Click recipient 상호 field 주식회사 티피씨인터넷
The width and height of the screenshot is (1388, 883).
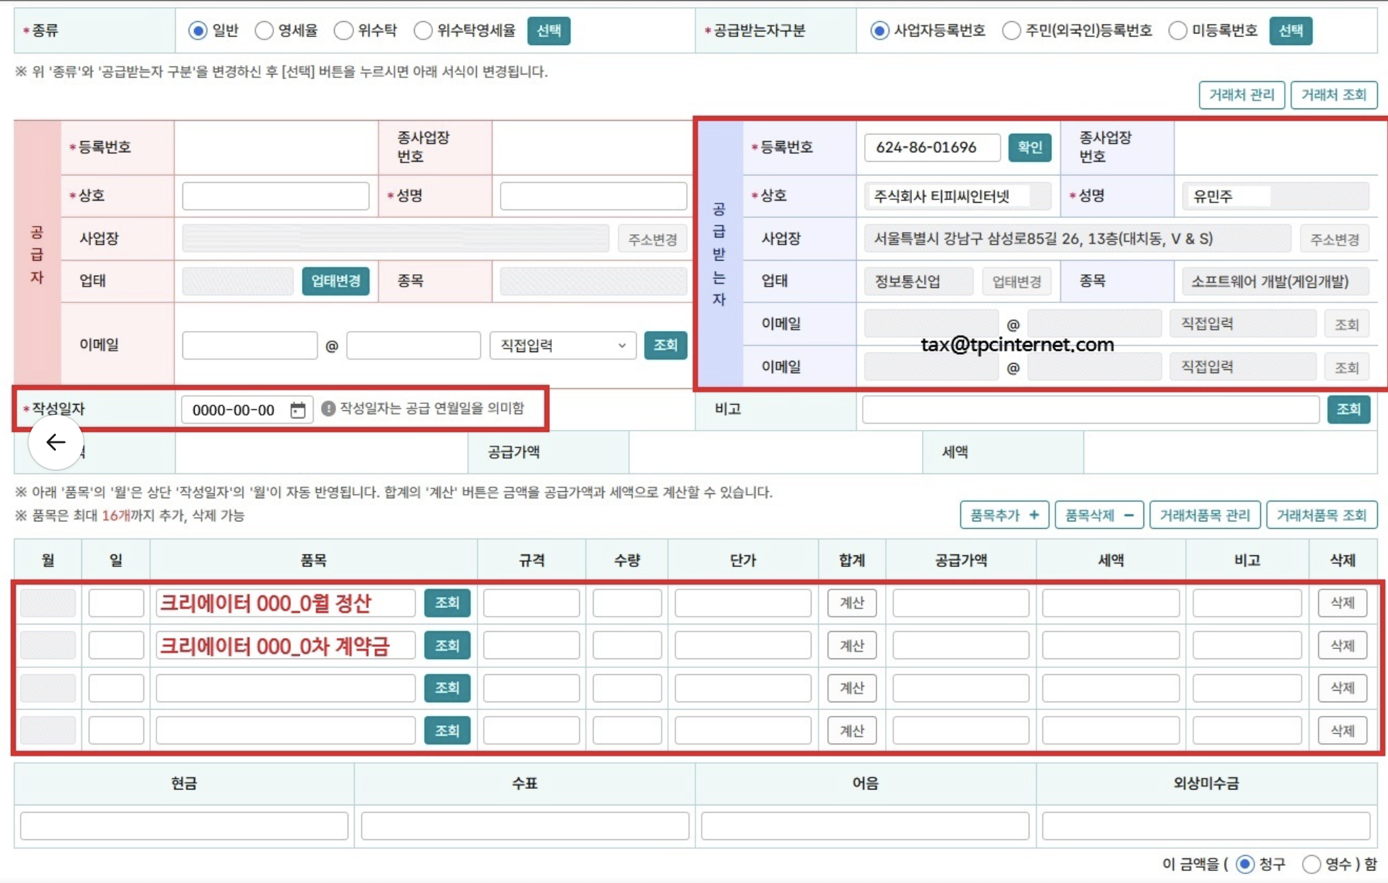pos(957,196)
